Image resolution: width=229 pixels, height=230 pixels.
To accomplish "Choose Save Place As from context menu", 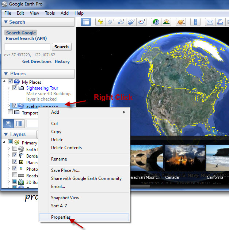I will pos(84,170).
